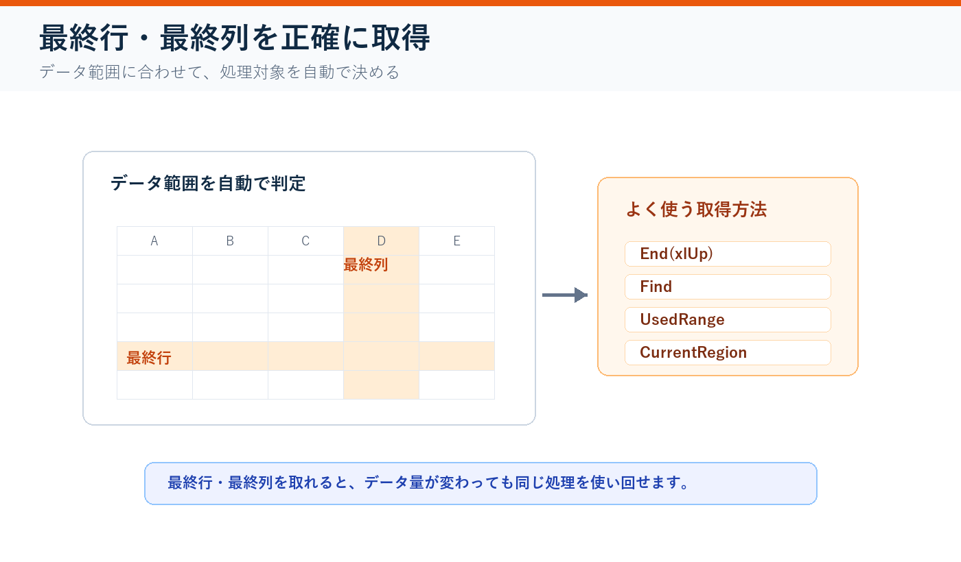Viewport: 961px width, 562px height.
Task: Click the heading データ範囲を自動で判定
Action: coord(208,184)
